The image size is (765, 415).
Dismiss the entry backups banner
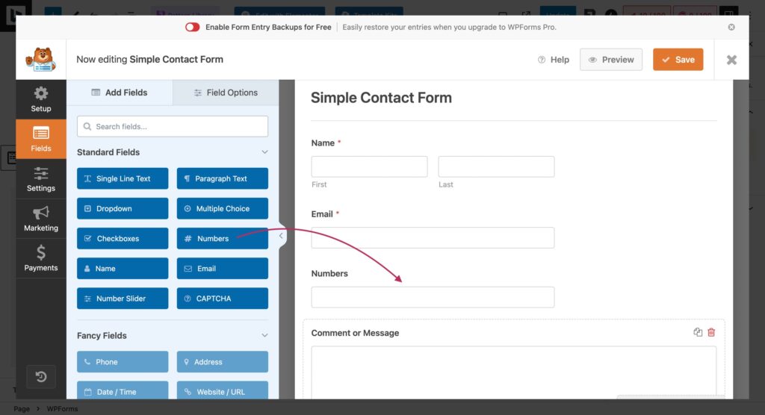point(731,28)
